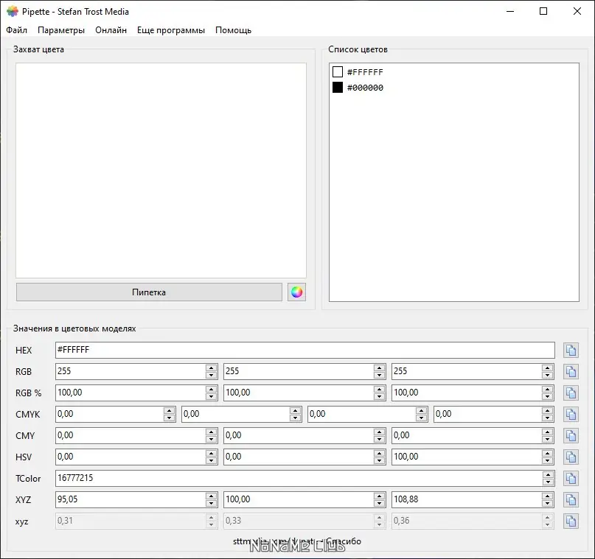Open the Помощь menu
The width and height of the screenshot is (595, 559).
point(234,30)
